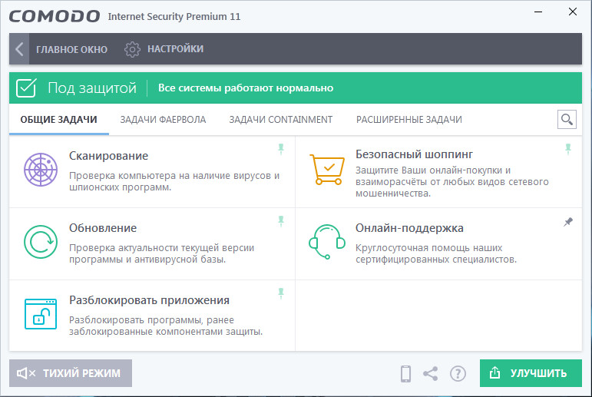Click the search tasks magnifier icon
This screenshot has height=397, width=592.
coord(567,119)
